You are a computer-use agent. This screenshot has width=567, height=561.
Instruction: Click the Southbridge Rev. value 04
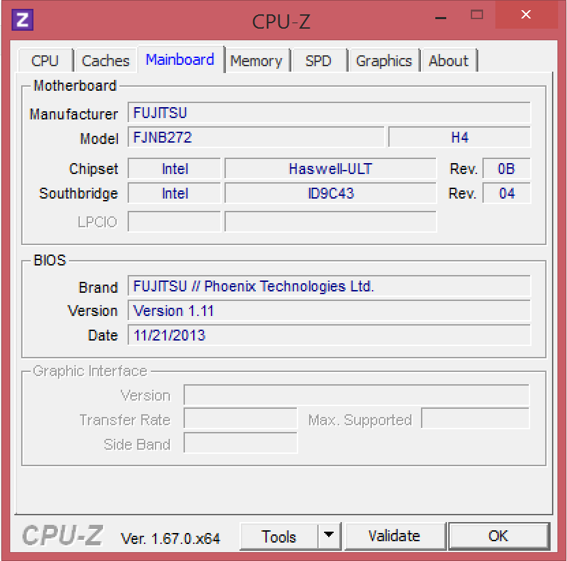(x=506, y=194)
